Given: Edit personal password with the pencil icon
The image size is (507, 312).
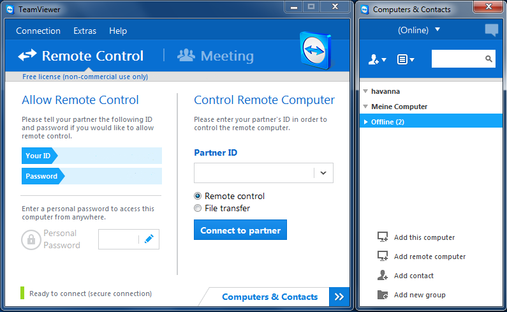Looking at the screenshot, I should 149,239.
